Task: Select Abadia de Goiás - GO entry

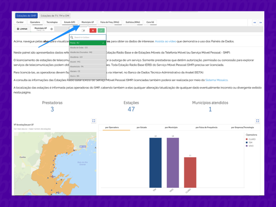Action: [x=88, y=47]
